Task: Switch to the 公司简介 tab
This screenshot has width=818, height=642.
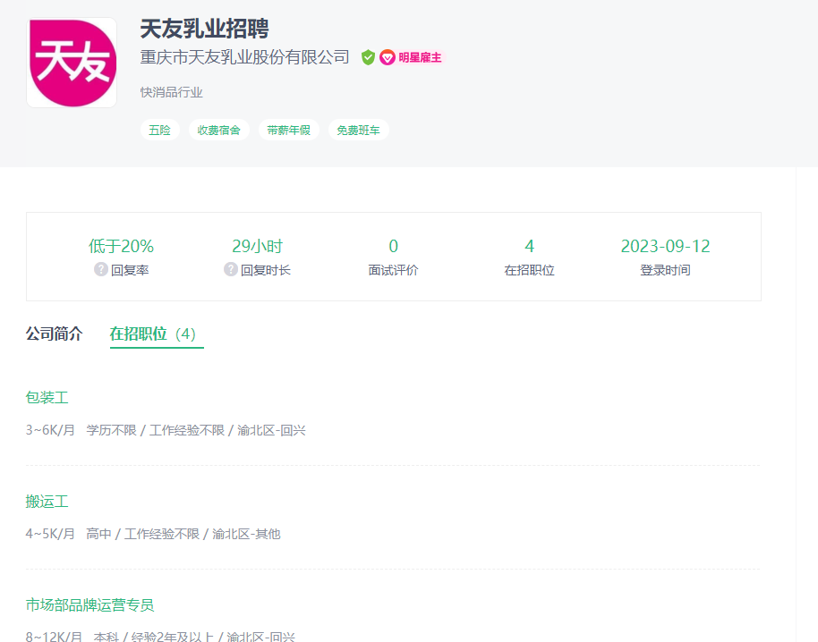Action: coord(55,334)
